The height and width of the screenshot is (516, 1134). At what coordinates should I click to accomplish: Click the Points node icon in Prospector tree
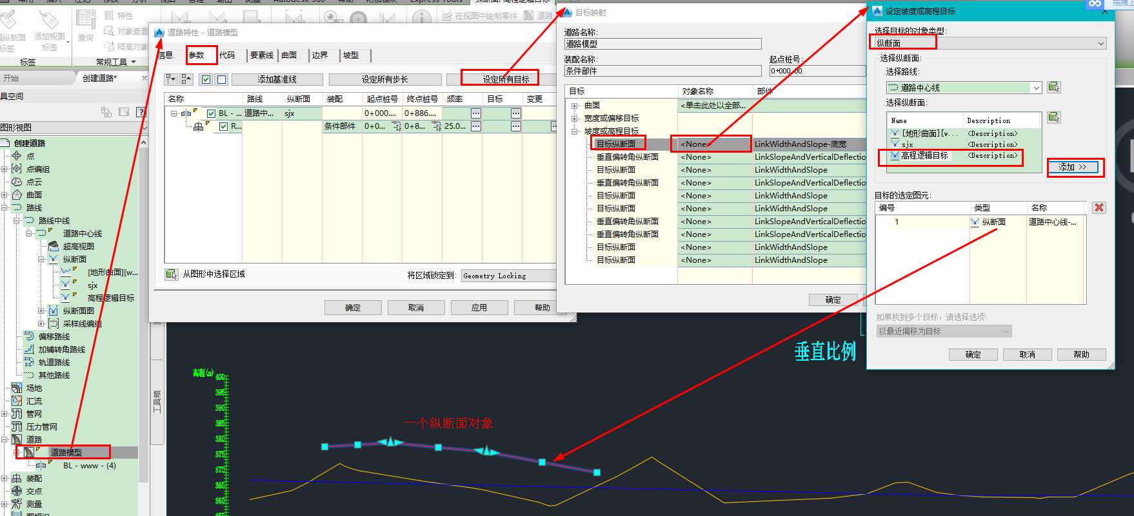17,156
